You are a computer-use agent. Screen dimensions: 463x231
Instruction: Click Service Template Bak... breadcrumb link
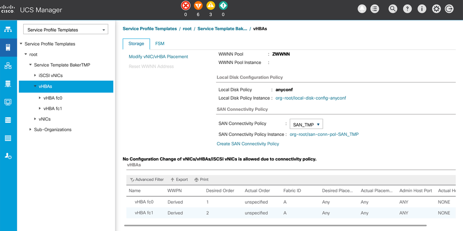pos(222,29)
